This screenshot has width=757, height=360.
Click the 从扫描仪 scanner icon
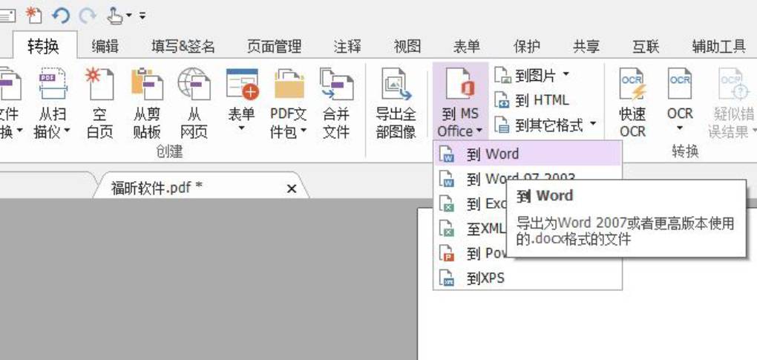pyautogui.click(x=52, y=84)
